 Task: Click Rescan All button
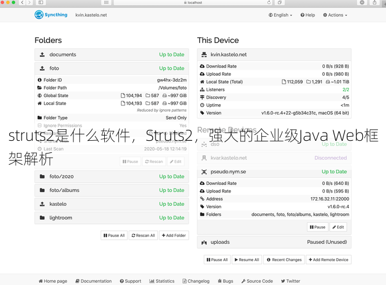143,236
